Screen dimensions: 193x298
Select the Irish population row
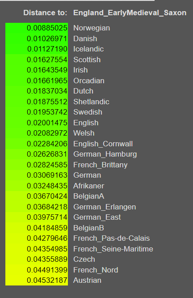80,70
